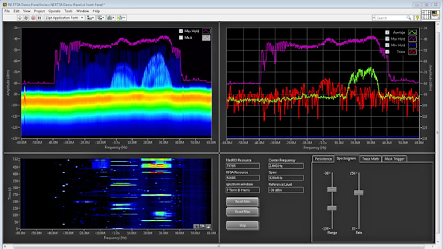Open the Application Font dropdown

(x=82, y=17)
